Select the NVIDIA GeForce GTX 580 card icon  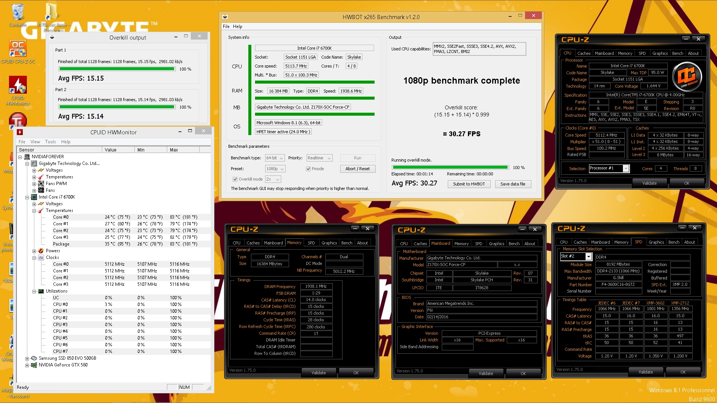[x=34, y=365]
